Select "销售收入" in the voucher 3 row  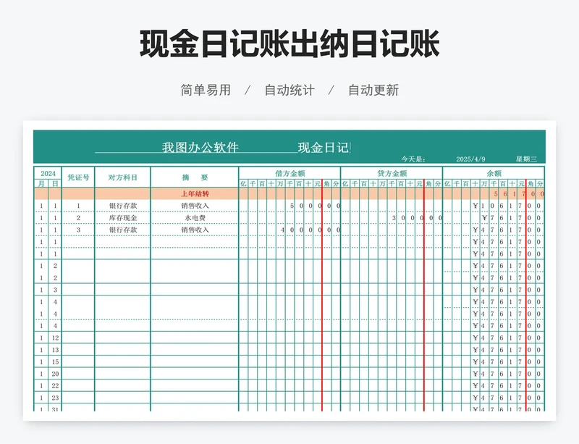pos(195,230)
